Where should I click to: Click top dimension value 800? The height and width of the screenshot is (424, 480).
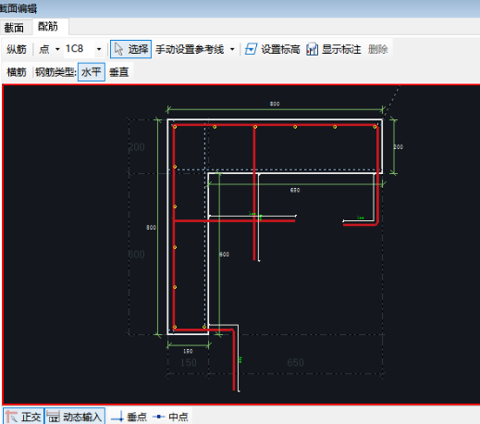point(275,104)
